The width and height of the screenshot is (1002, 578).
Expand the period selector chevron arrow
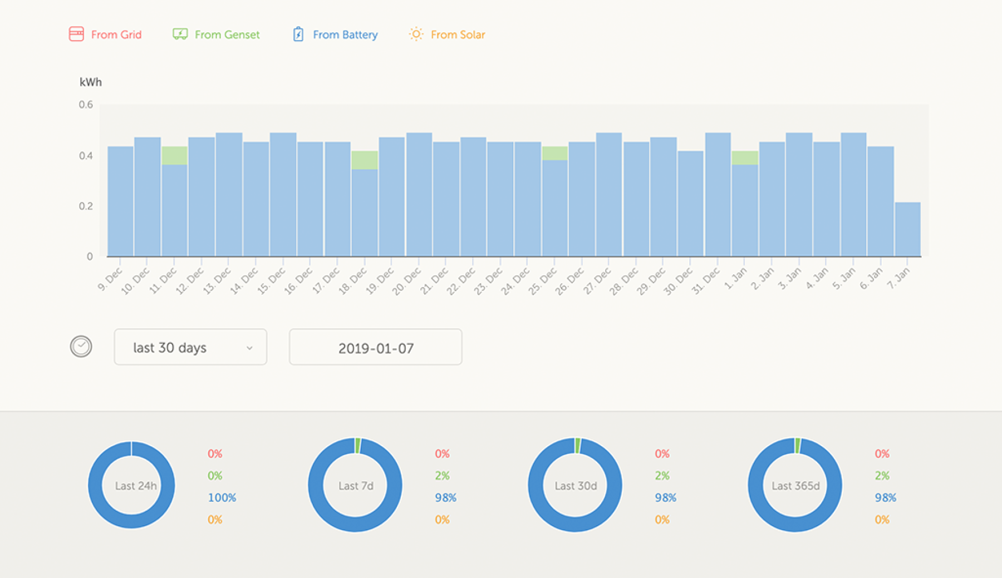[249, 348]
